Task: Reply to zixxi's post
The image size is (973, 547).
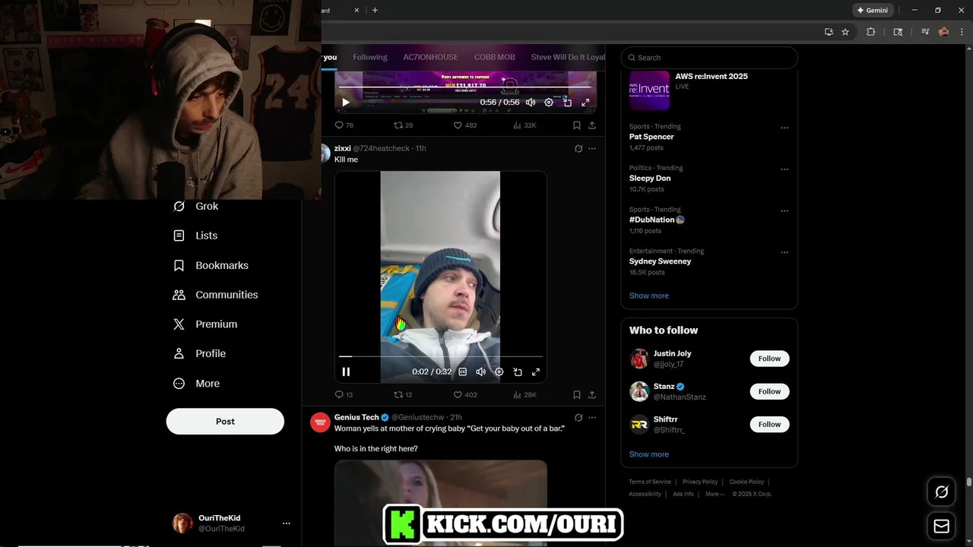Action: coord(344,394)
